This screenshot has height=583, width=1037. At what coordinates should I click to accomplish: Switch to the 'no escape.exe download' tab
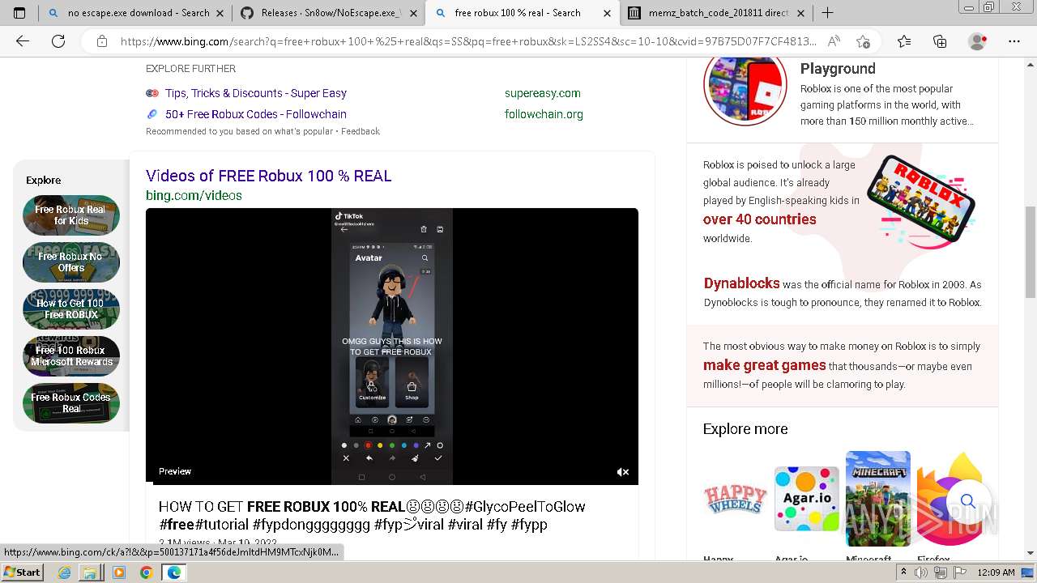pos(134,13)
